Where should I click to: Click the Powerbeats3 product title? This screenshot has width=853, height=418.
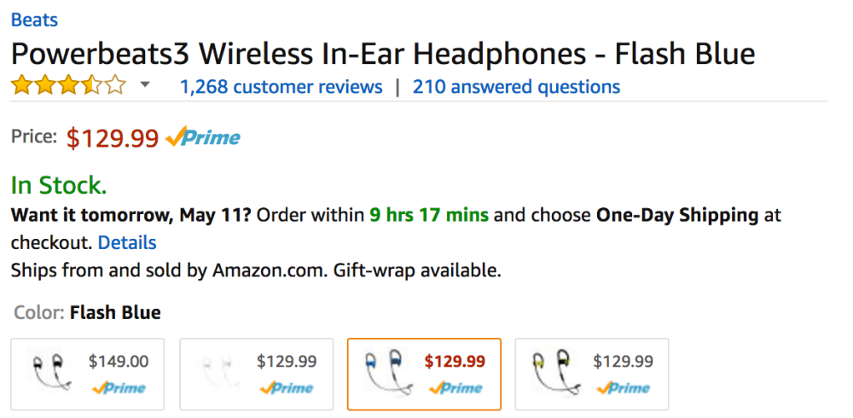[x=382, y=54]
